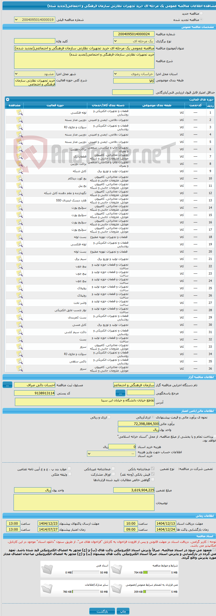Click the view icon for row 21

[x=20, y=259]
